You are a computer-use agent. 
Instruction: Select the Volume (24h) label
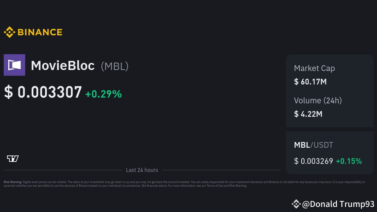[318, 101]
